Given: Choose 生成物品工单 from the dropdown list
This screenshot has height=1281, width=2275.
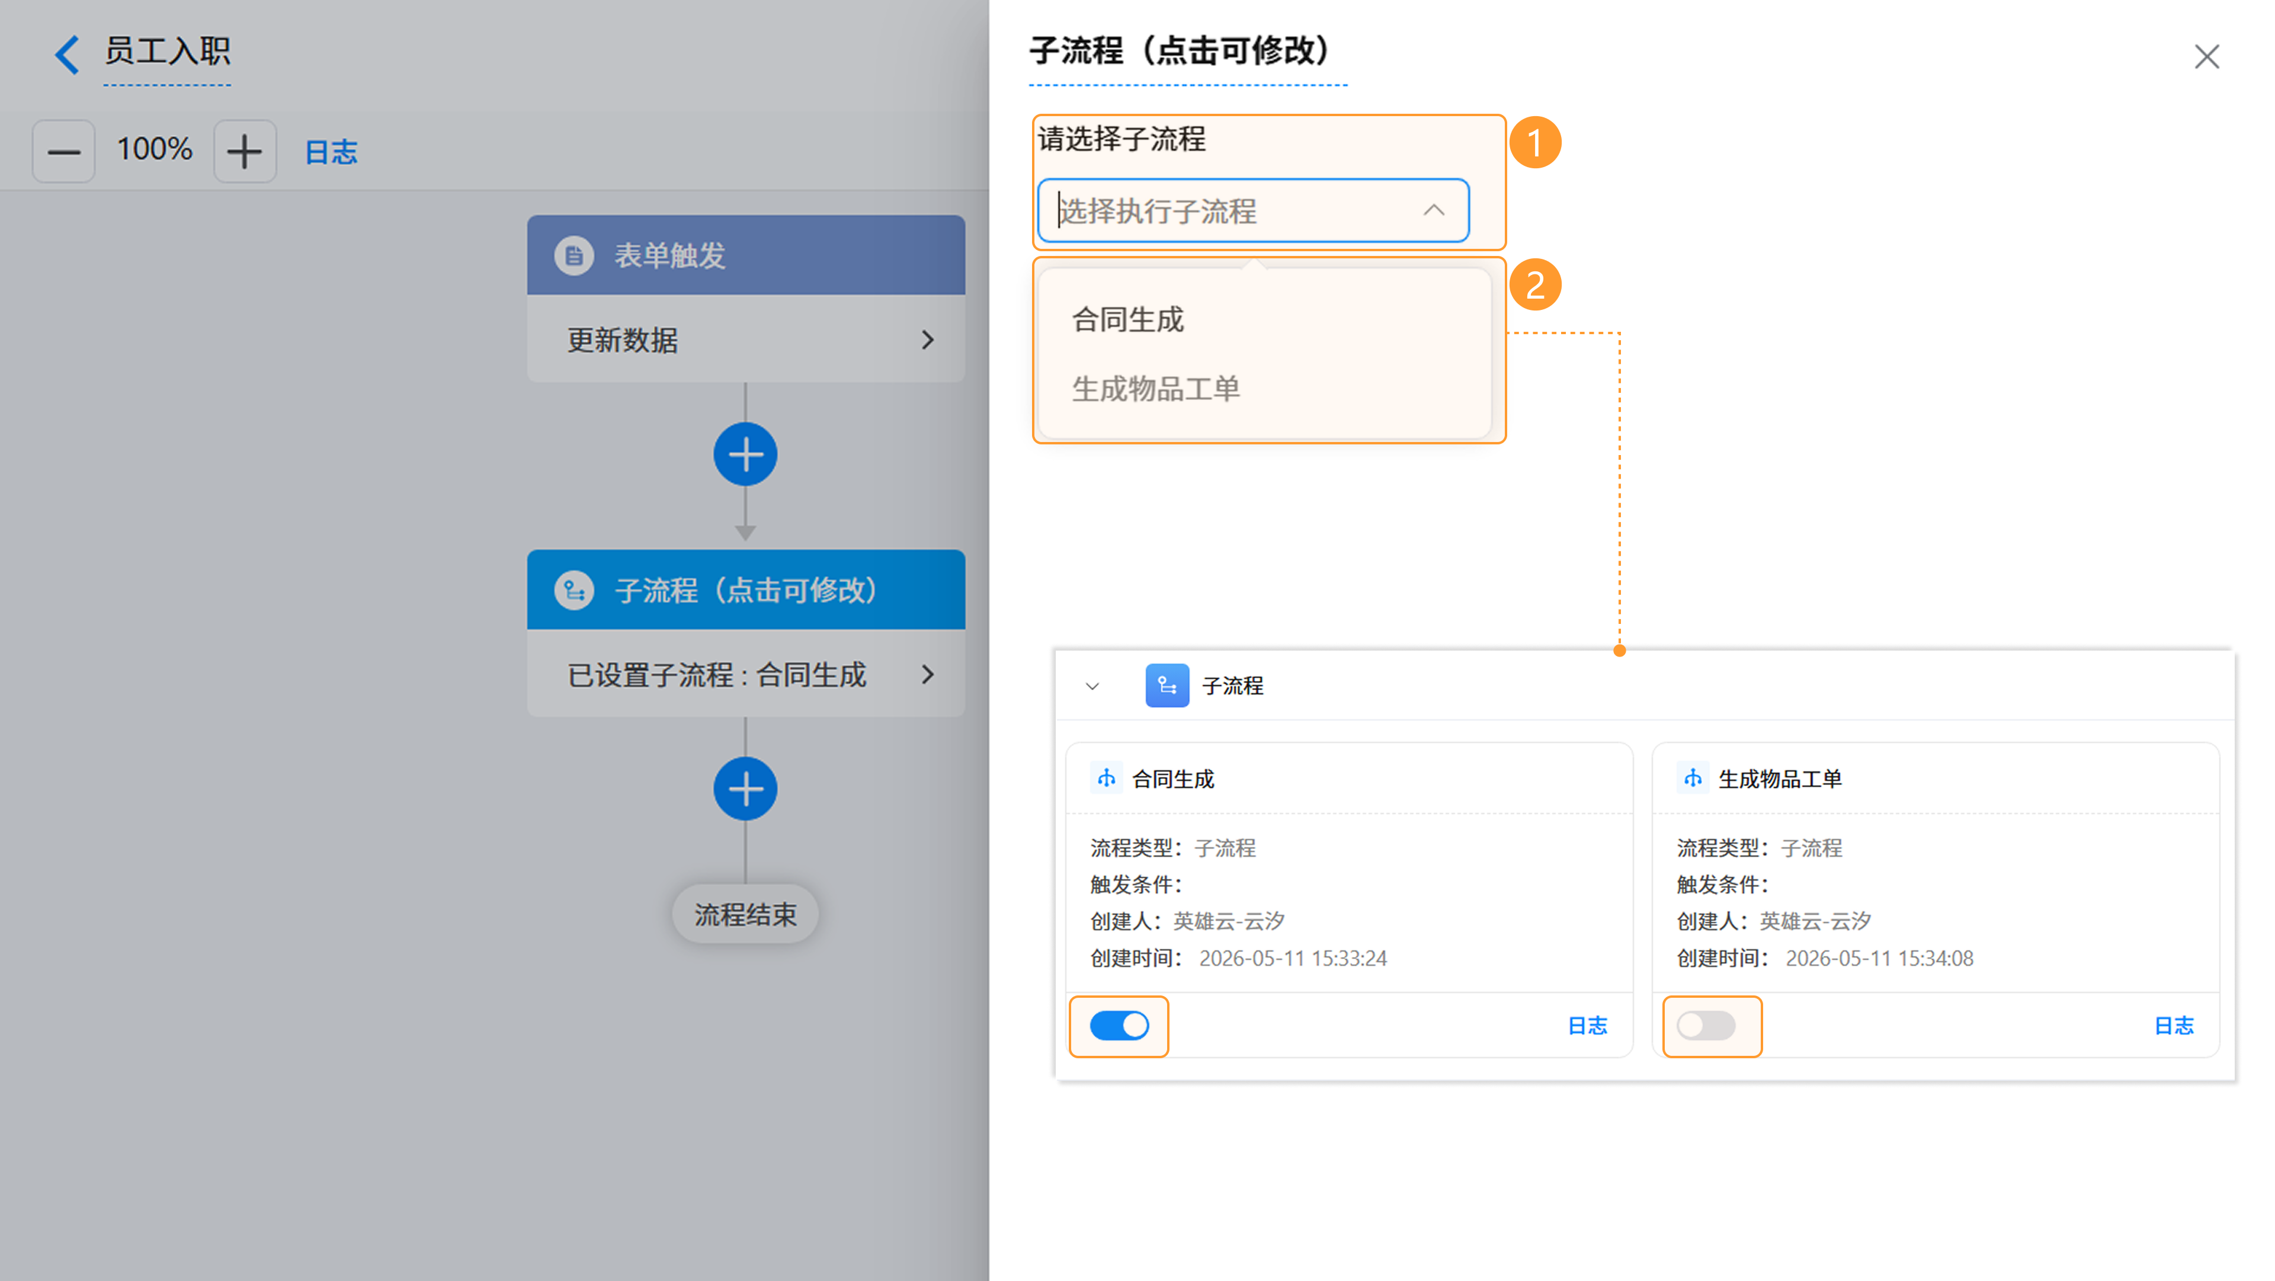Looking at the screenshot, I should click(1156, 389).
